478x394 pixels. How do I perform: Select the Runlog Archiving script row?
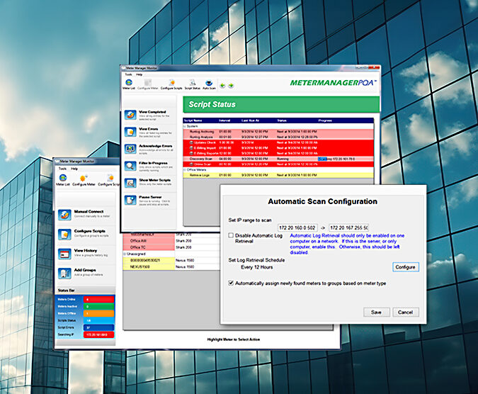click(278, 132)
